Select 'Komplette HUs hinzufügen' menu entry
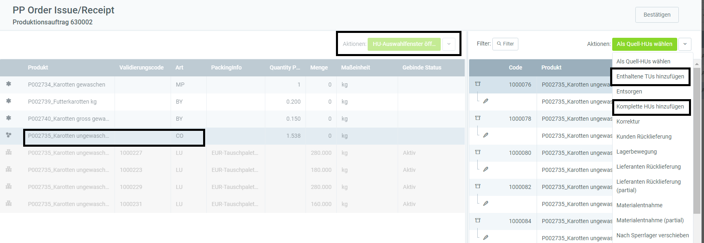This screenshot has width=704, height=243. [650, 106]
